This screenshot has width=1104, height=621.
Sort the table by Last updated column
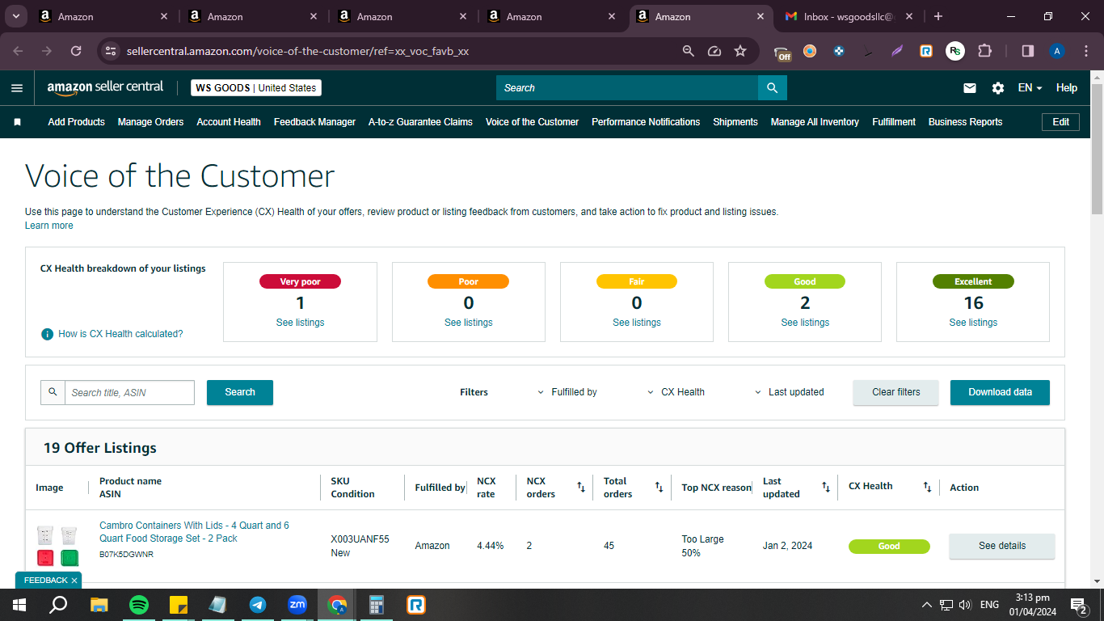826,487
